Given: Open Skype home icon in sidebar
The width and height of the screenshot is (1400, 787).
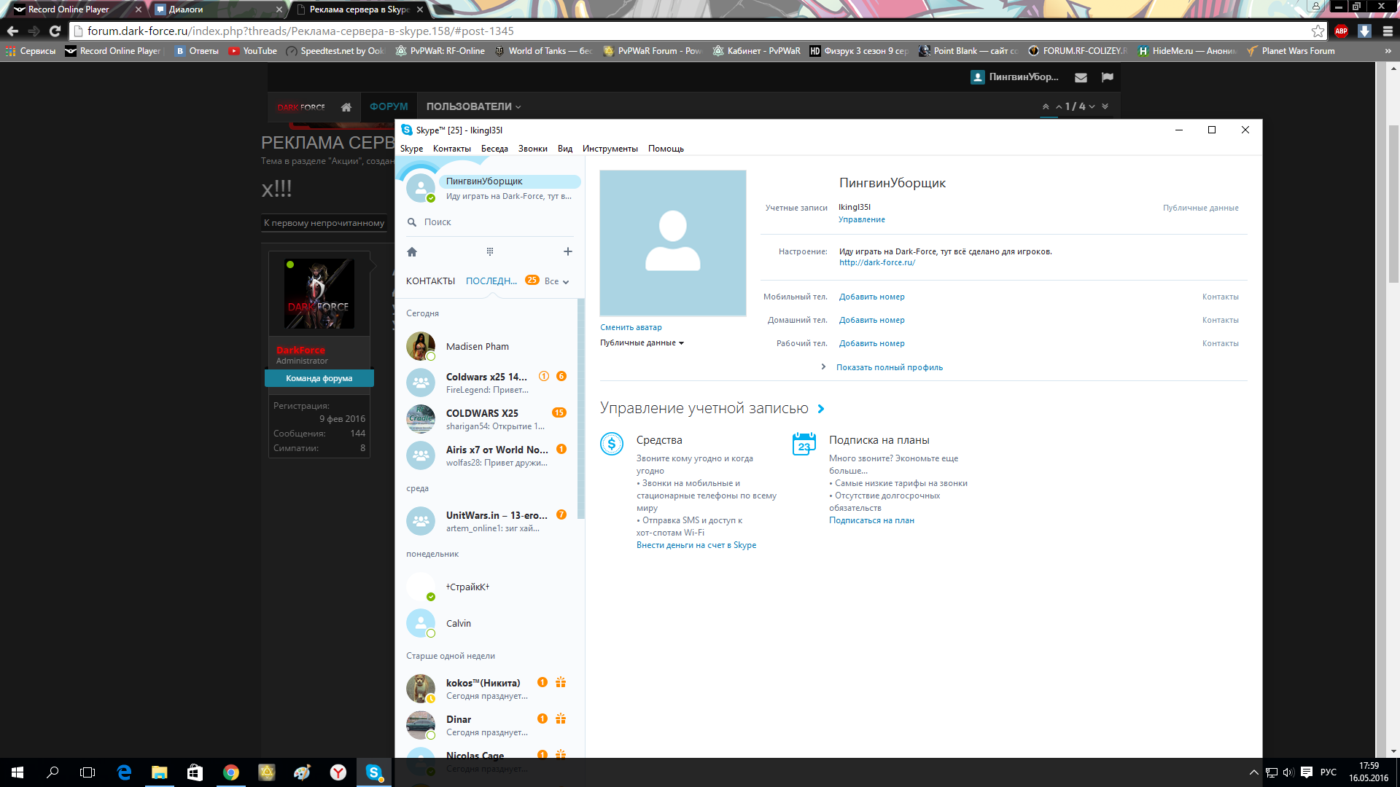Looking at the screenshot, I should 412,252.
